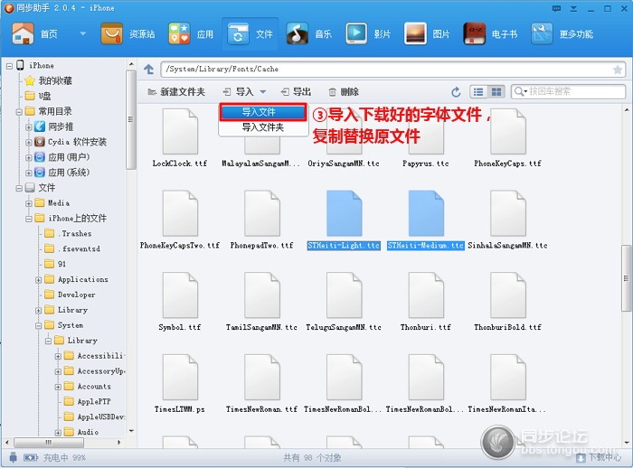Select the Accounts folder in tree

click(x=88, y=387)
